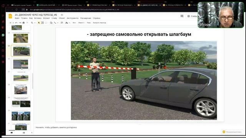
Task: Select slide 27 thumbnail
Action: pos(21,77)
